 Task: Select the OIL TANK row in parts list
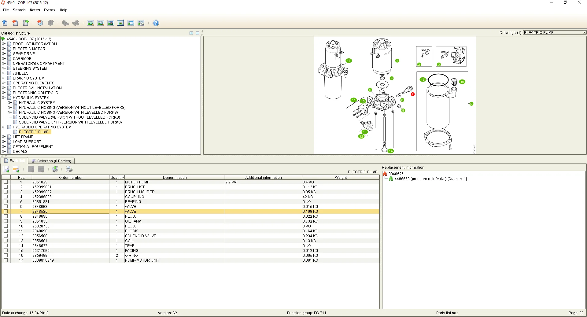[x=133, y=221]
